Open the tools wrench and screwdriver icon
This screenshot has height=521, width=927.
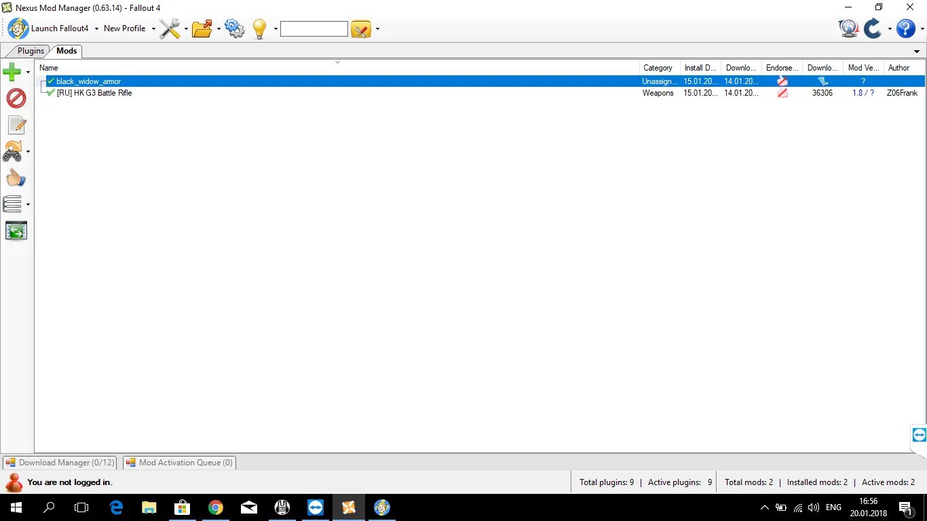[170, 28]
